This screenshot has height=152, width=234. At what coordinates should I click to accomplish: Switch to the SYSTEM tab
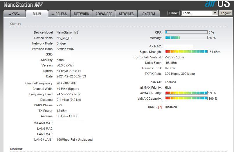coord(149,14)
